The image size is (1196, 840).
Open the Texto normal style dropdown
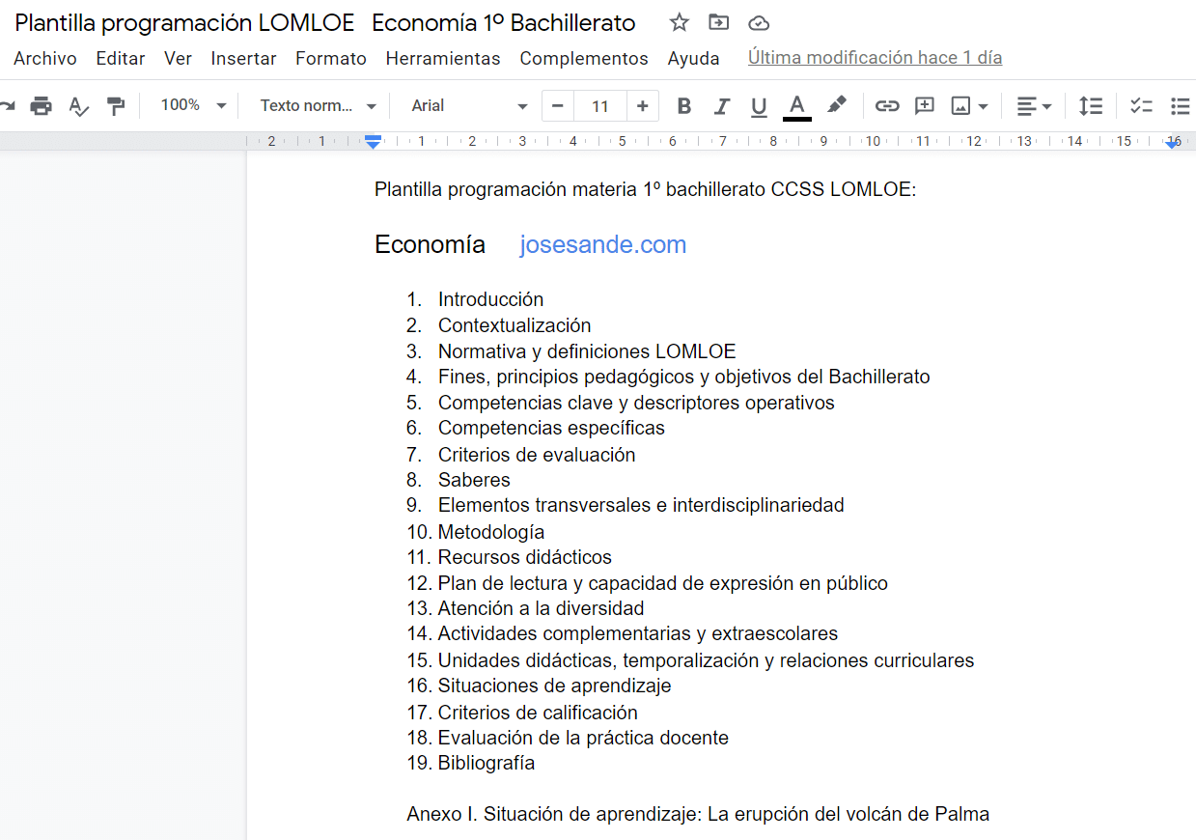[319, 106]
